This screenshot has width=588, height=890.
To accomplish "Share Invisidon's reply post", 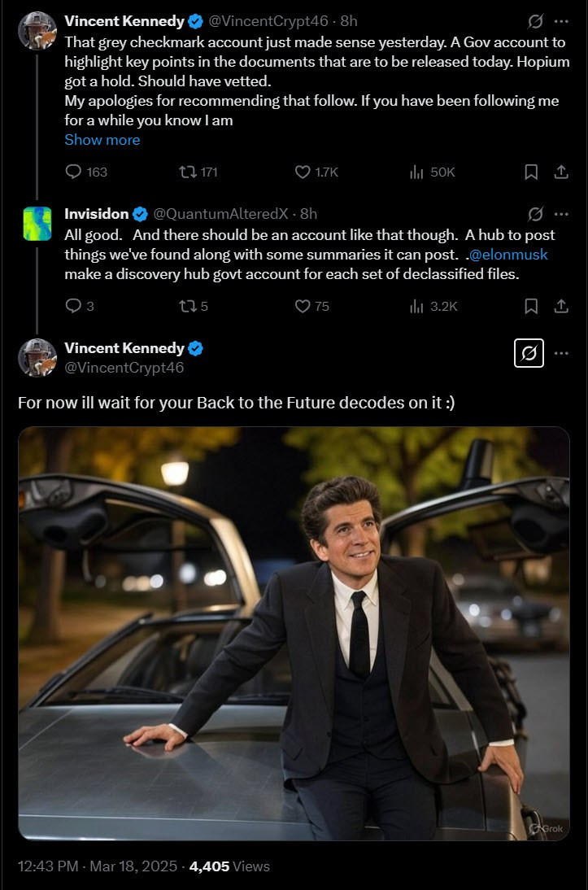I will [x=560, y=306].
